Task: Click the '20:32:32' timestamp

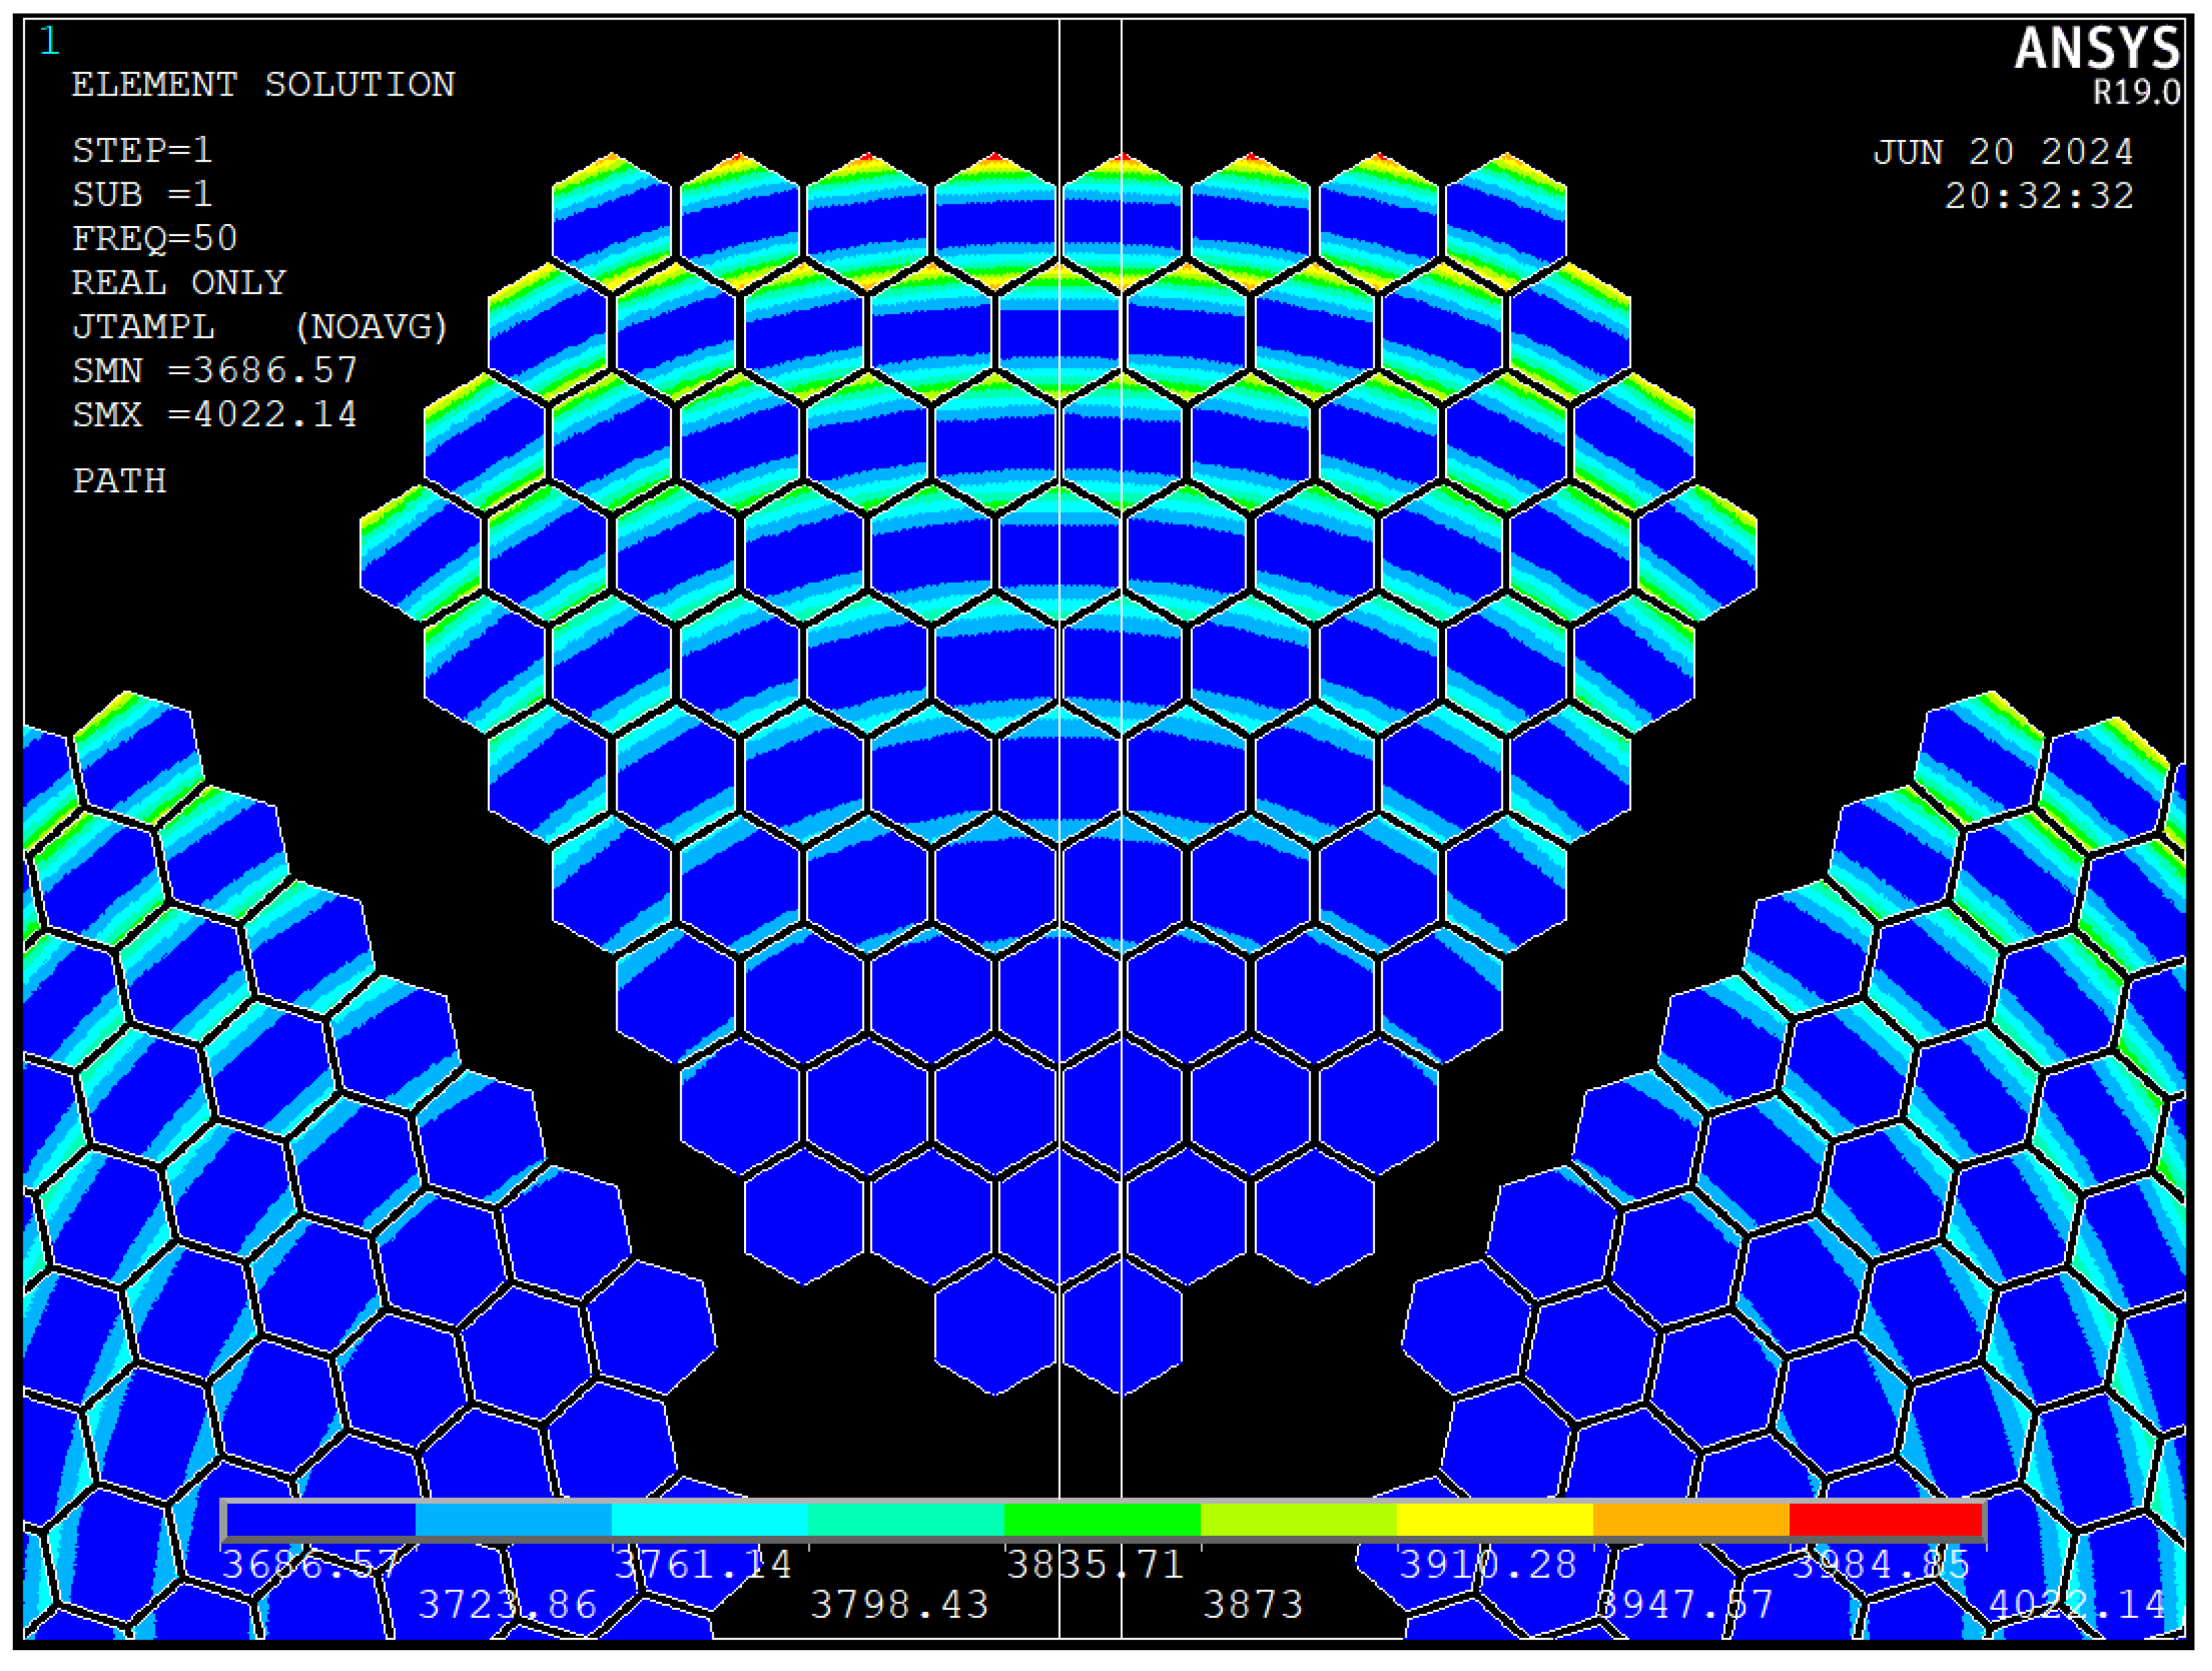Action: click(2039, 196)
